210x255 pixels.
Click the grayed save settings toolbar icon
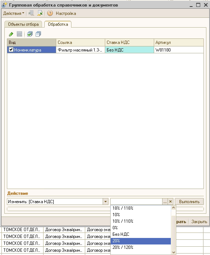click(31, 13)
